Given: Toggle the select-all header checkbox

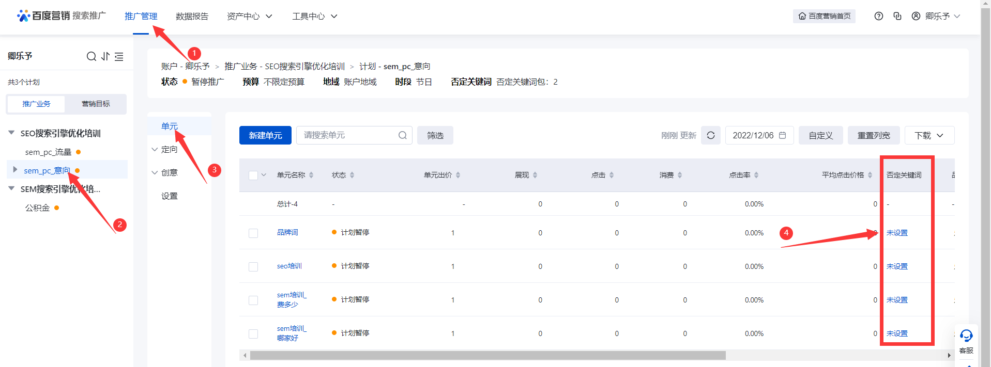Looking at the screenshot, I should 253,175.
